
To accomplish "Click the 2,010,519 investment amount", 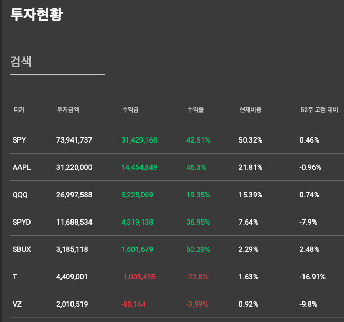I will point(72,304).
